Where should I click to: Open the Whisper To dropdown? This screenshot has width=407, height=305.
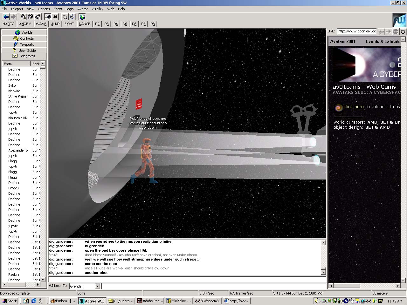coord(97,286)
